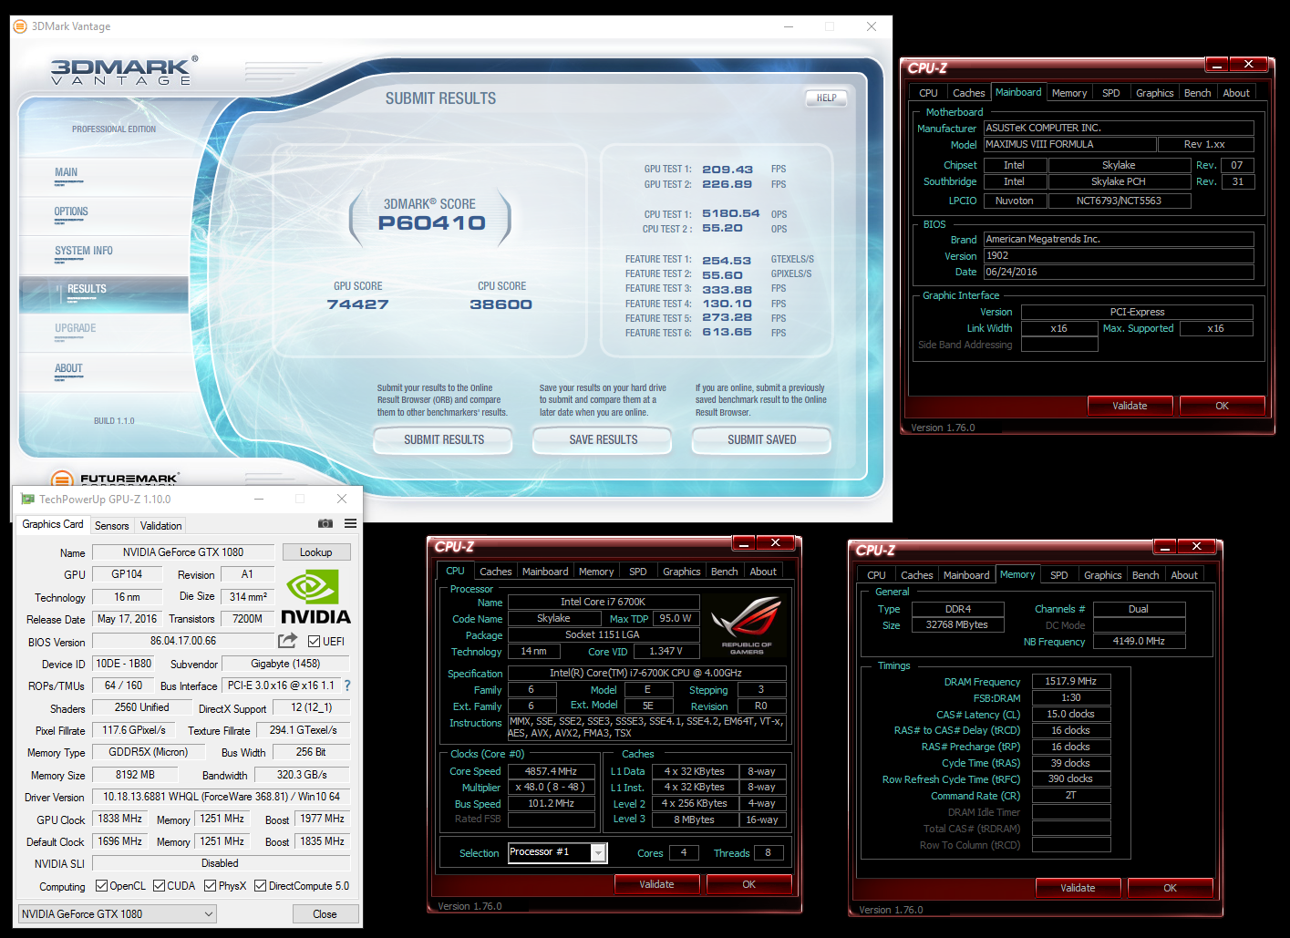Click the GPU-Z title bar icon
Screen dimensions: 1290x938
point(28,499)
